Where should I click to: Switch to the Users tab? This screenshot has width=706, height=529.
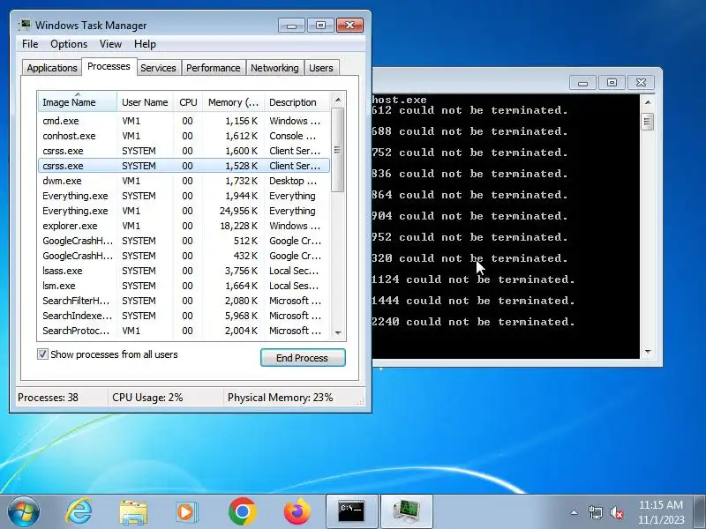(x=321, y=68)
